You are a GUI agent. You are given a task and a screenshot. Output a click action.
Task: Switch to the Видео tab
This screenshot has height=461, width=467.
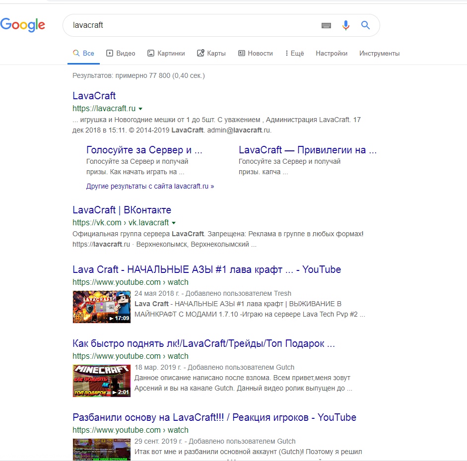point(121,53)
